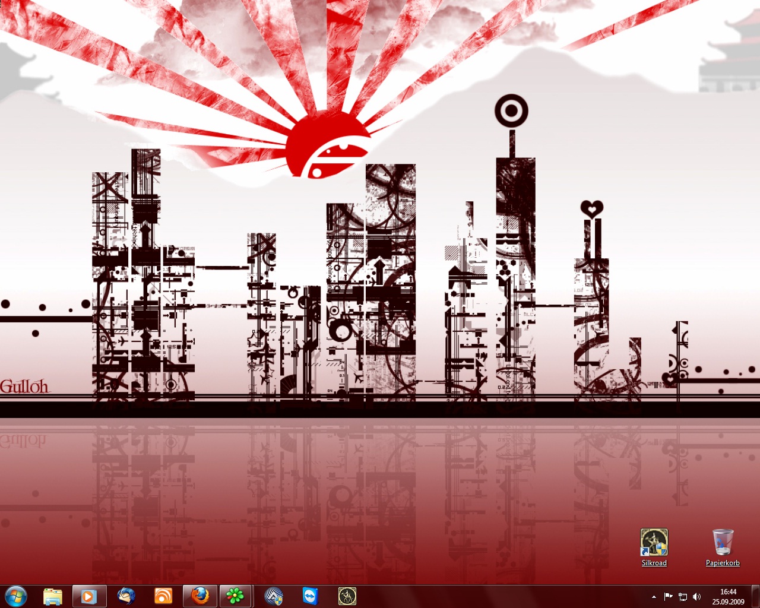Viewport: 760px width, 608px height.
Task: Open the Action Center flag notification
Action: [668, 597]
